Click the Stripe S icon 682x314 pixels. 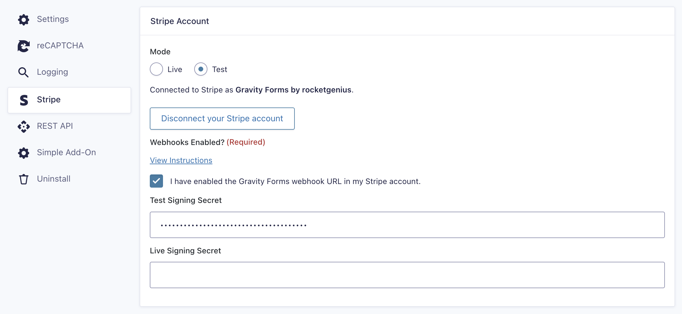24,100
